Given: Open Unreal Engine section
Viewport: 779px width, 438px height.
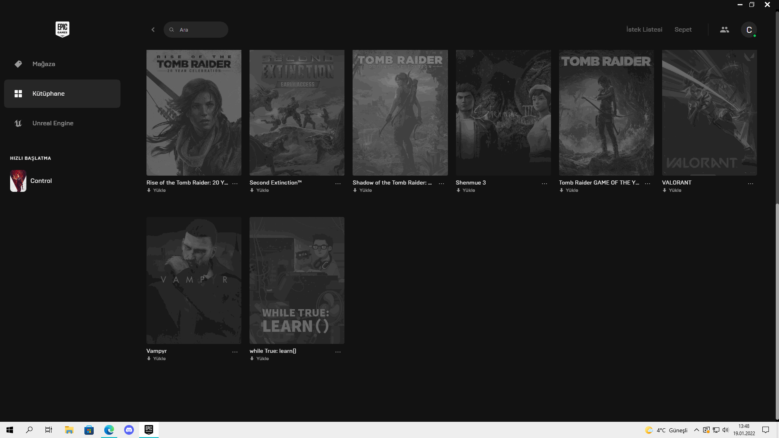Looking at the screenshot, I should (62, 123).
